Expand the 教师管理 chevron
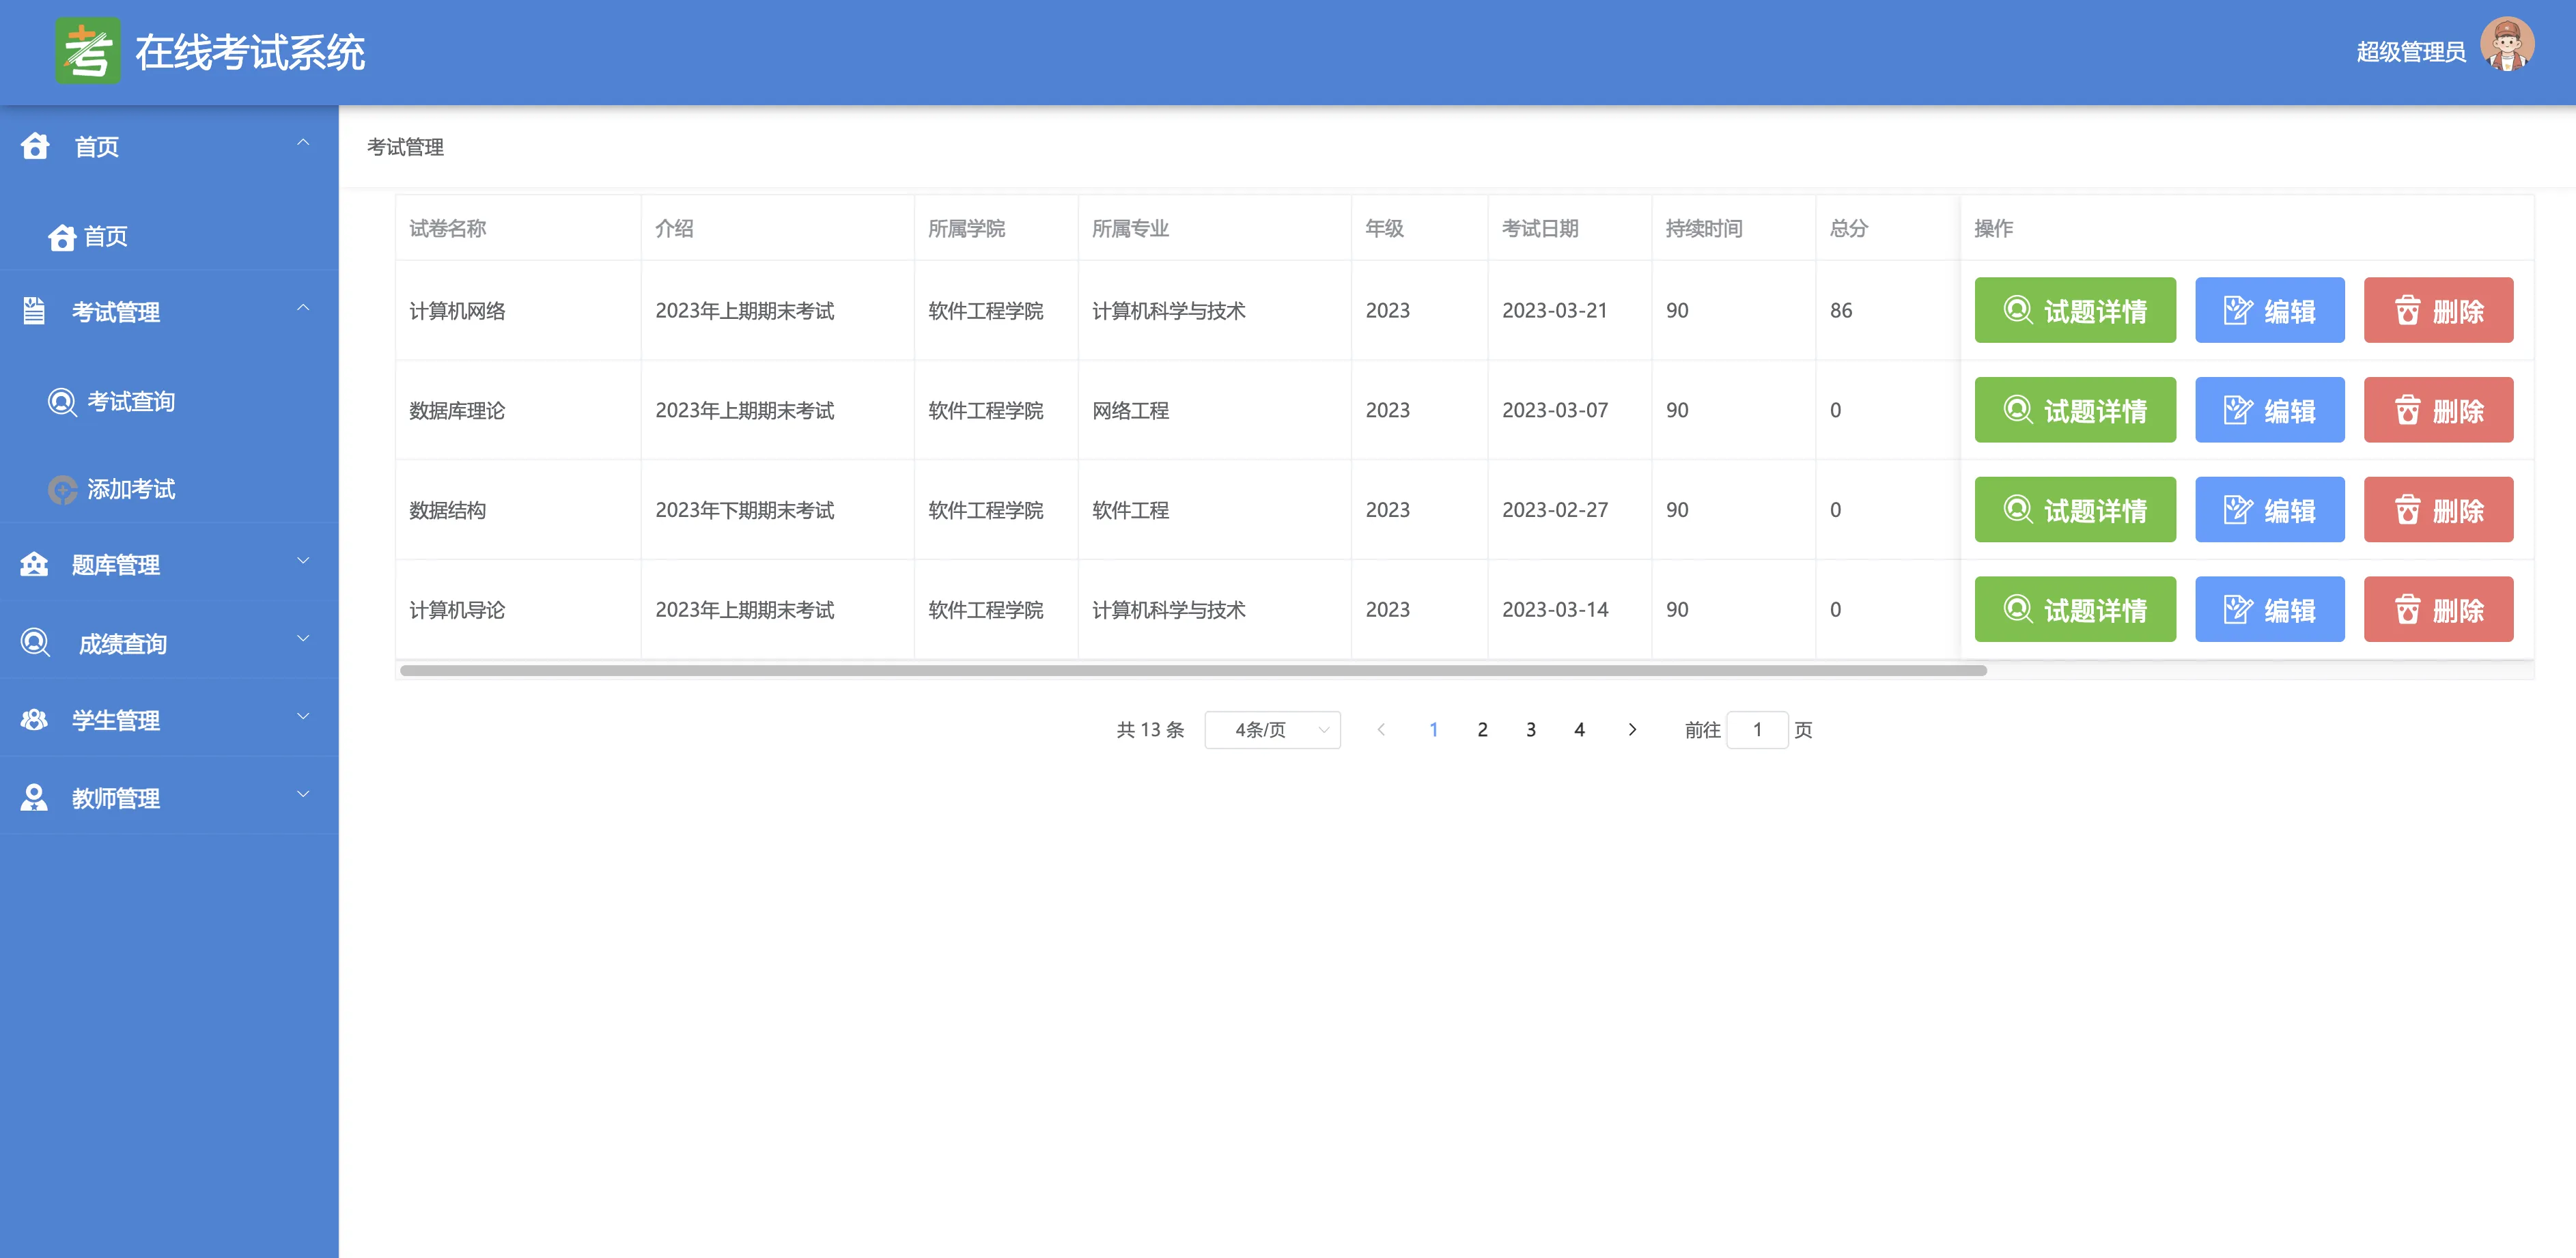Screen dimensions: 2576x1258 (303, 795)
